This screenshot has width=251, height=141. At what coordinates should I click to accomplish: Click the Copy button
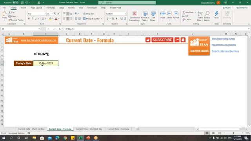(x=12, y=16)
